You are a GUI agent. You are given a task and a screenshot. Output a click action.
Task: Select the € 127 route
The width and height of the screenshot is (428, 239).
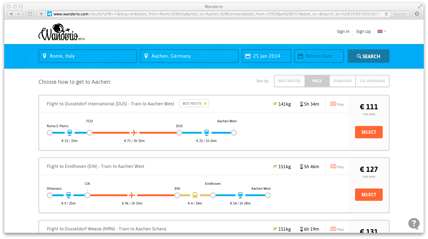[369, 195]
